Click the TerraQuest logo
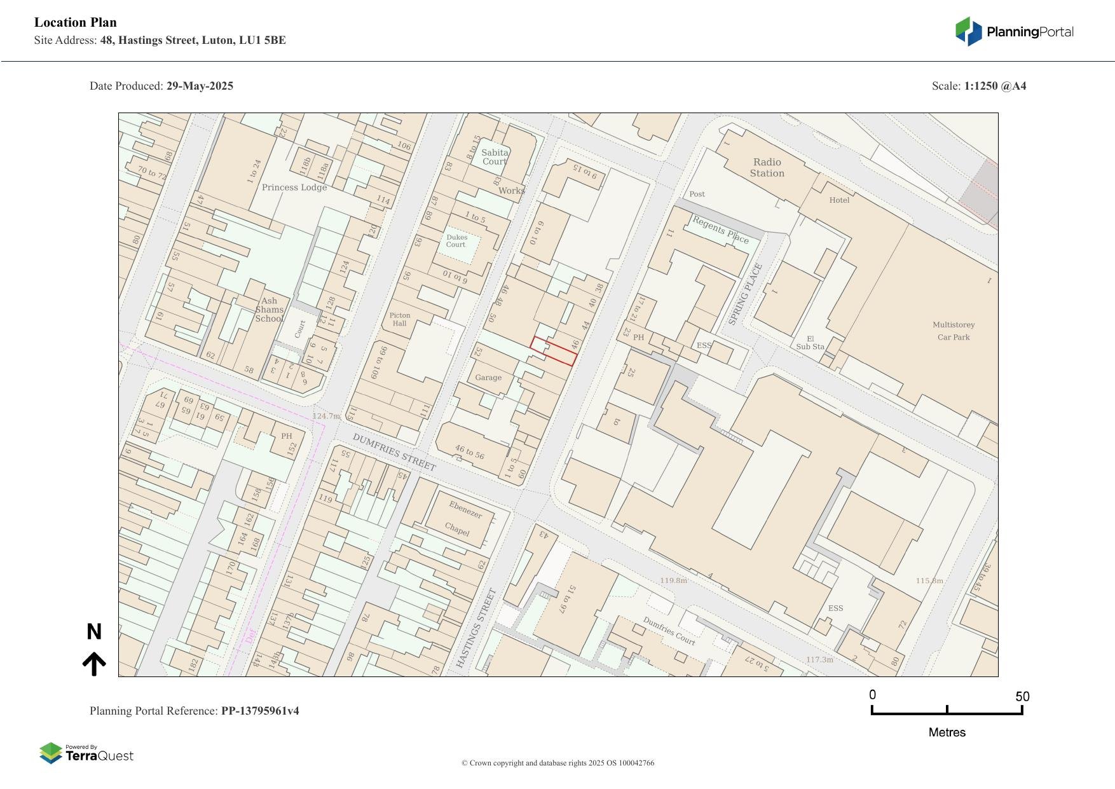The image size is (1115, 789). click(x=86, y=753)
